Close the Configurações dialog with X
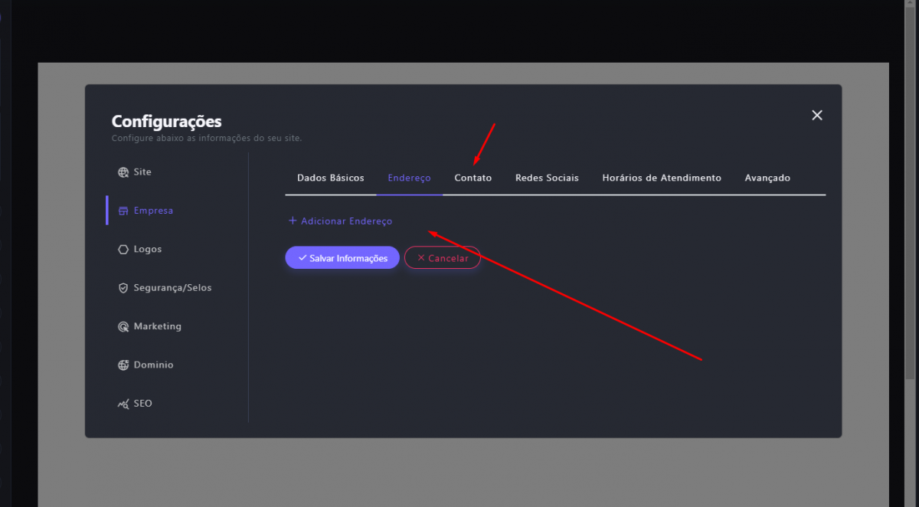This screenshot has width=919, height=507. point(816,115)
